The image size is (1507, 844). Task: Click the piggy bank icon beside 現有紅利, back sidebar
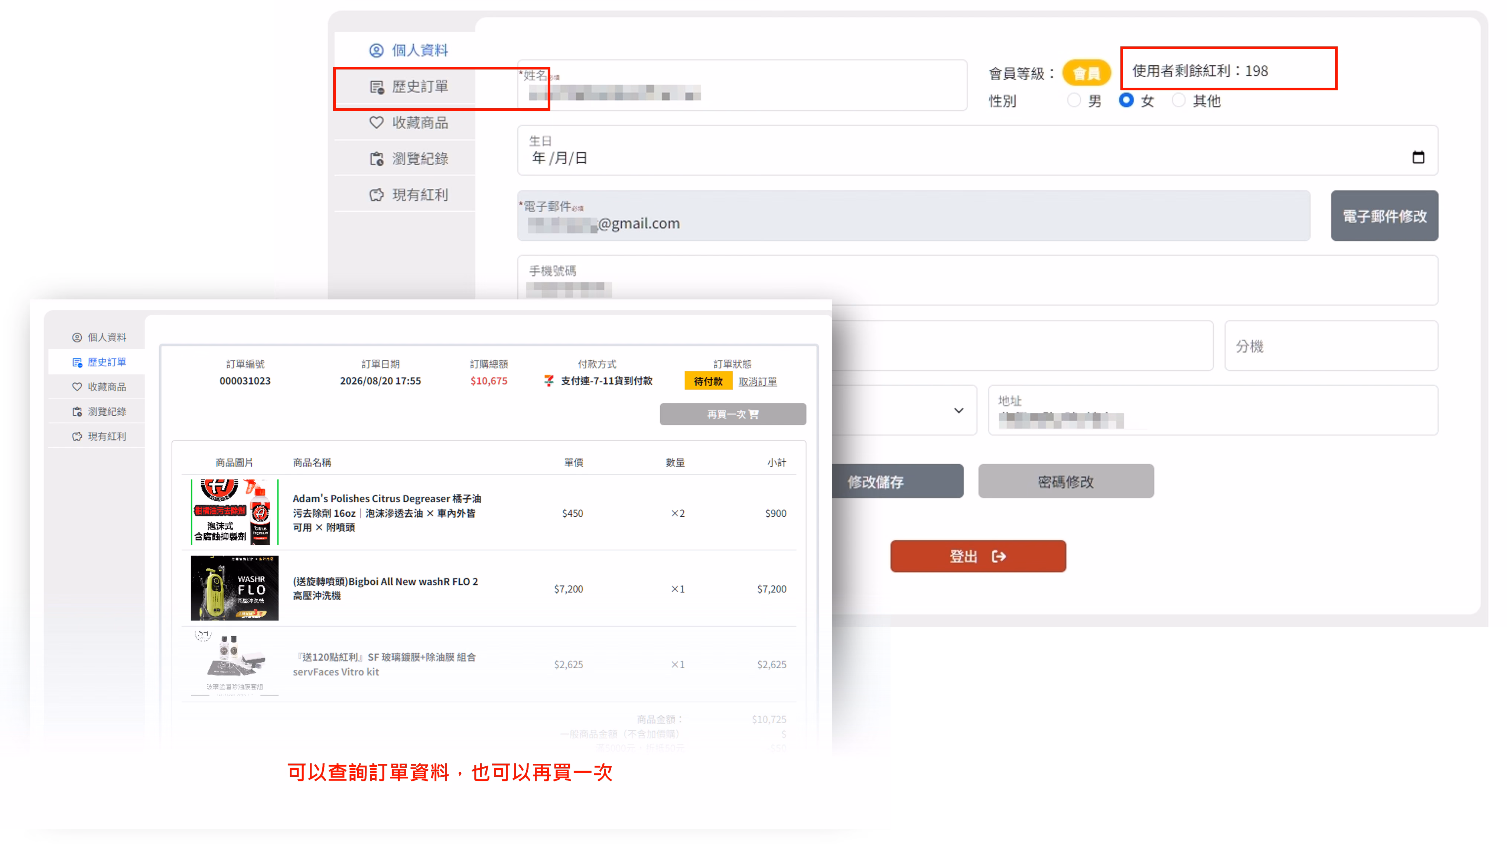(376, 195)
